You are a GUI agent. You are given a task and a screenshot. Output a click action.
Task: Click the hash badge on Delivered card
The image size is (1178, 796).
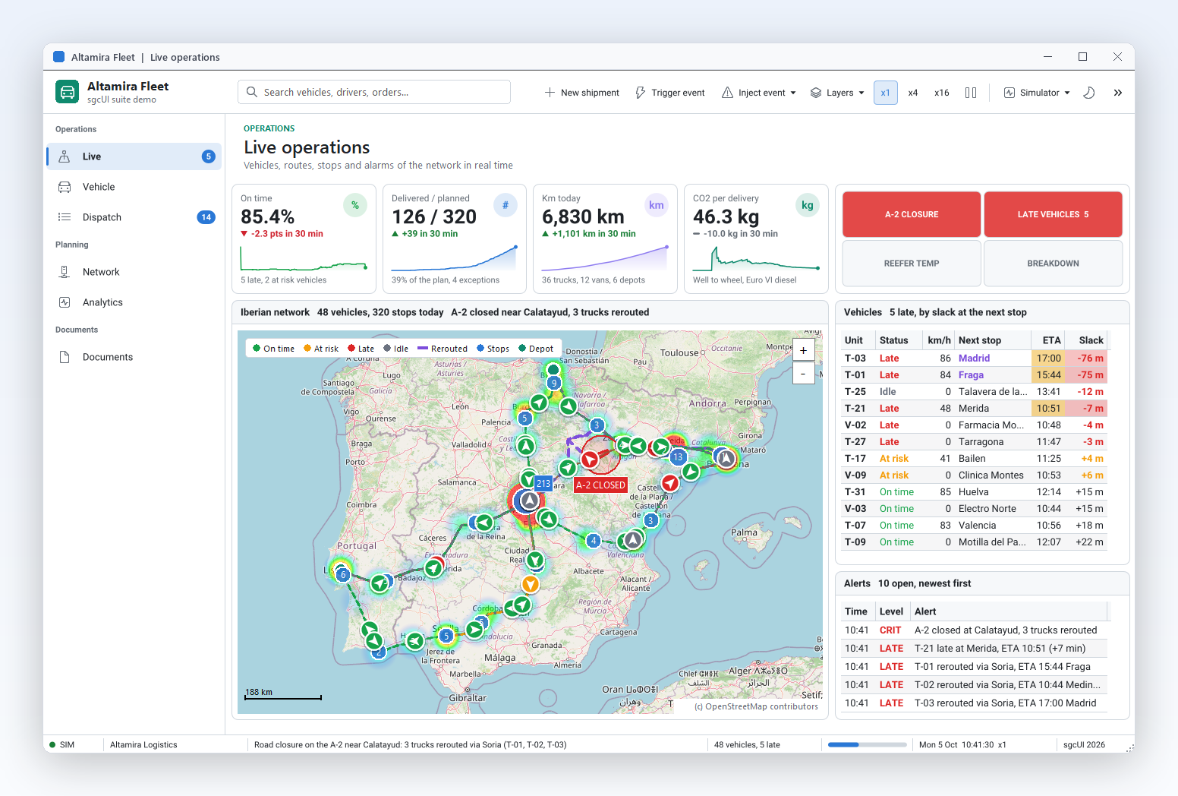(x=506, y=205)
